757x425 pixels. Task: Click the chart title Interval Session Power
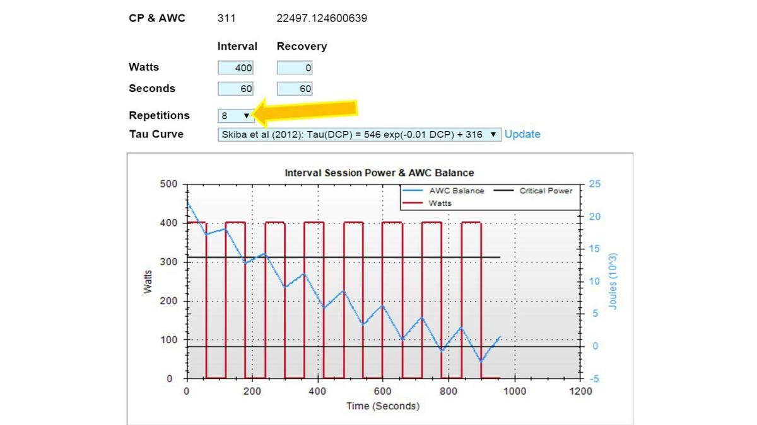point(379,173)
